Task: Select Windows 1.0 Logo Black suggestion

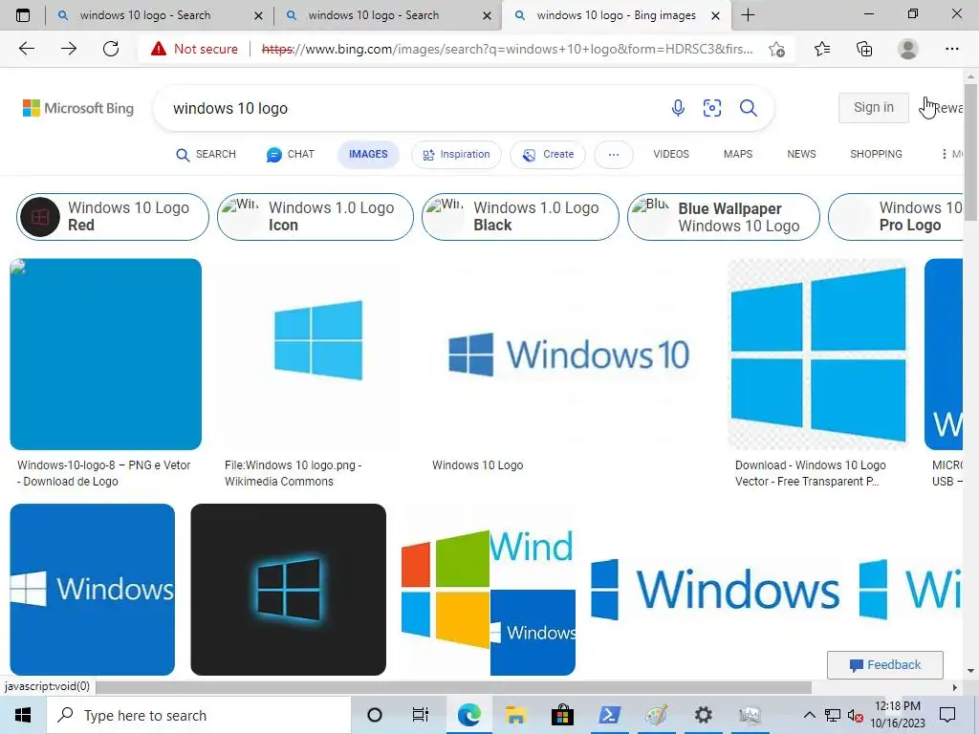Action: pyautogui.click(x=520, y=217)
